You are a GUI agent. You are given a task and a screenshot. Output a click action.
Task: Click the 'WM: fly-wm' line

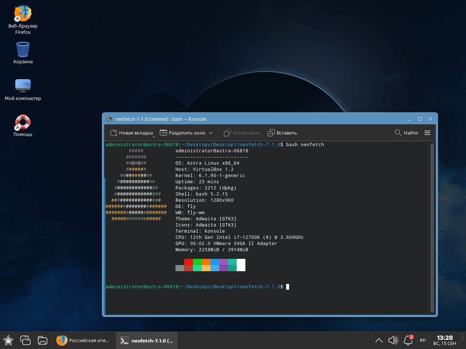190,213
